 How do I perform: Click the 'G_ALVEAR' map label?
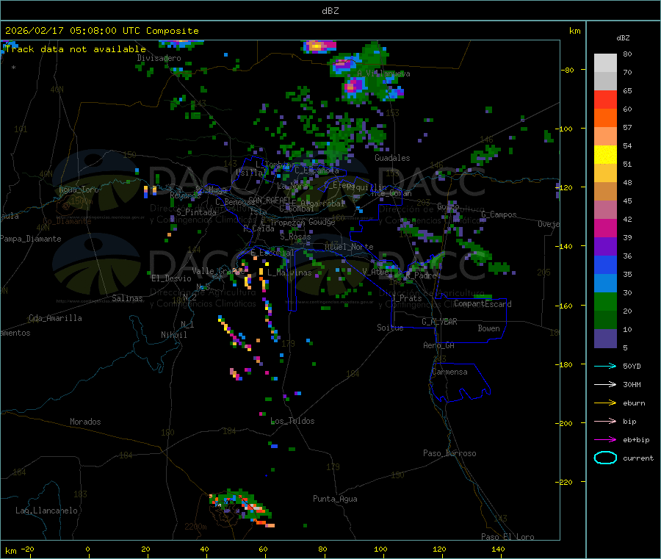click(x=440, y=322)
